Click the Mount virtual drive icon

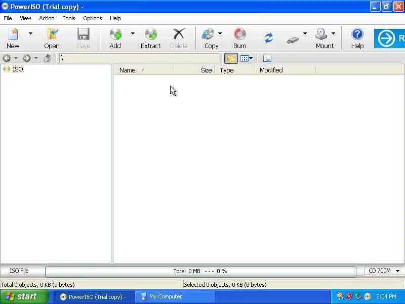321,34
